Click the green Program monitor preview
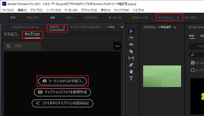The height and width of the screenshot is (116, 204). pos(162,76)
